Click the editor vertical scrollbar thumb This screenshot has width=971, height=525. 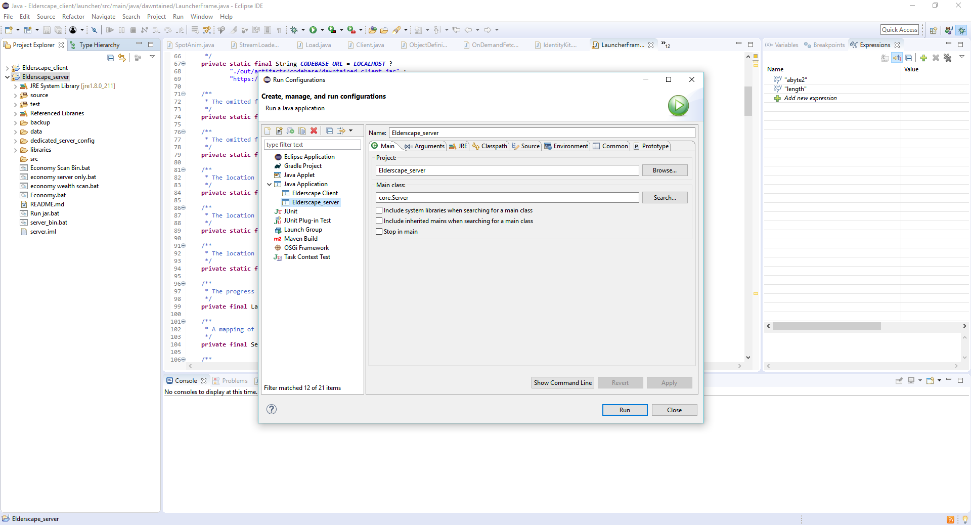coord(748,101)
